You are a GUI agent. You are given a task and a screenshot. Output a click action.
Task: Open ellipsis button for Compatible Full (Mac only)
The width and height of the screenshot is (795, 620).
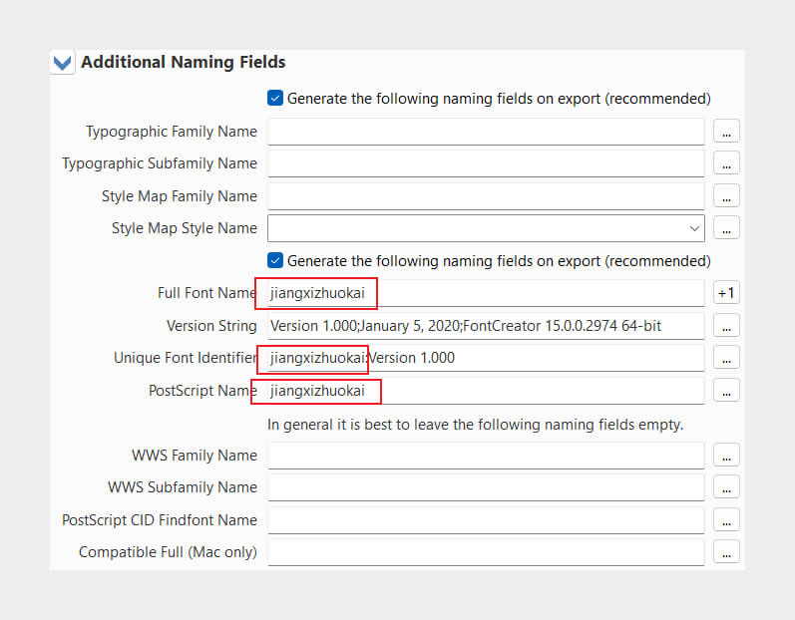point(726,551)
